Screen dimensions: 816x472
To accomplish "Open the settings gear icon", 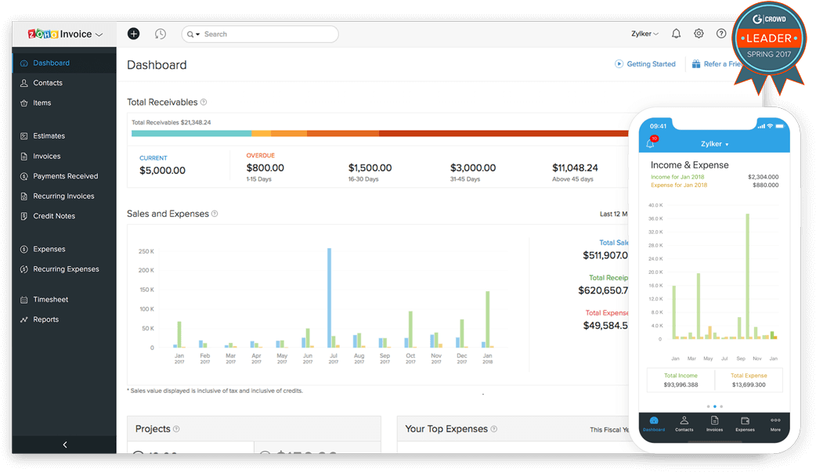I will point(699,34).
